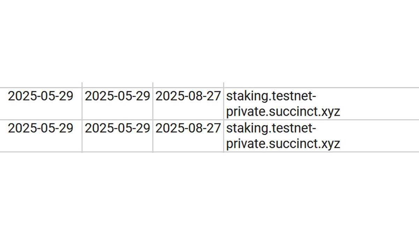Click the top border of first row

click(x=209, y=88)
